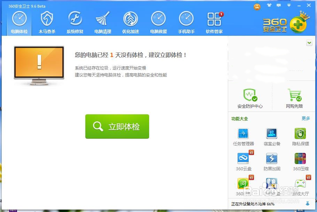Screen dimensions: 317x212
Task: Open 游戏大厅 game hall marked 新
Action: click(300, 187)
